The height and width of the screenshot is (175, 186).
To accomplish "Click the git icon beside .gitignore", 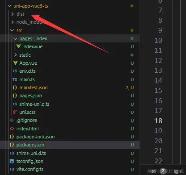I will point(12,120).
